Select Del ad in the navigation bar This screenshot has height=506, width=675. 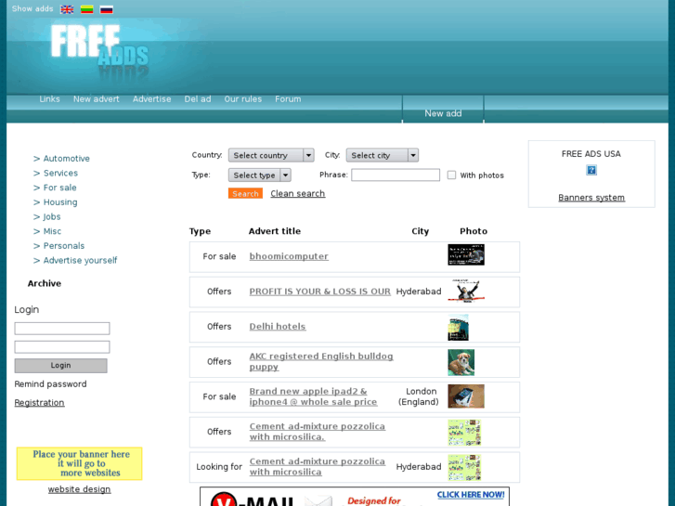point(198,99)
